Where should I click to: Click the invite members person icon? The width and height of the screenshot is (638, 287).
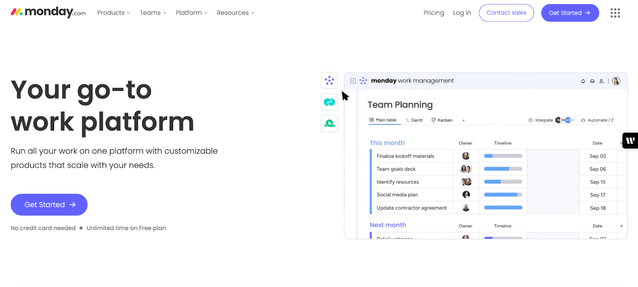point(601,81)
